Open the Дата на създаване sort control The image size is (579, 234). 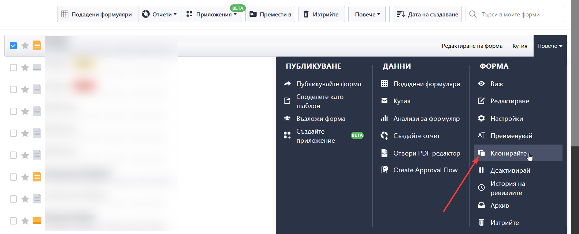pos(427,14)
